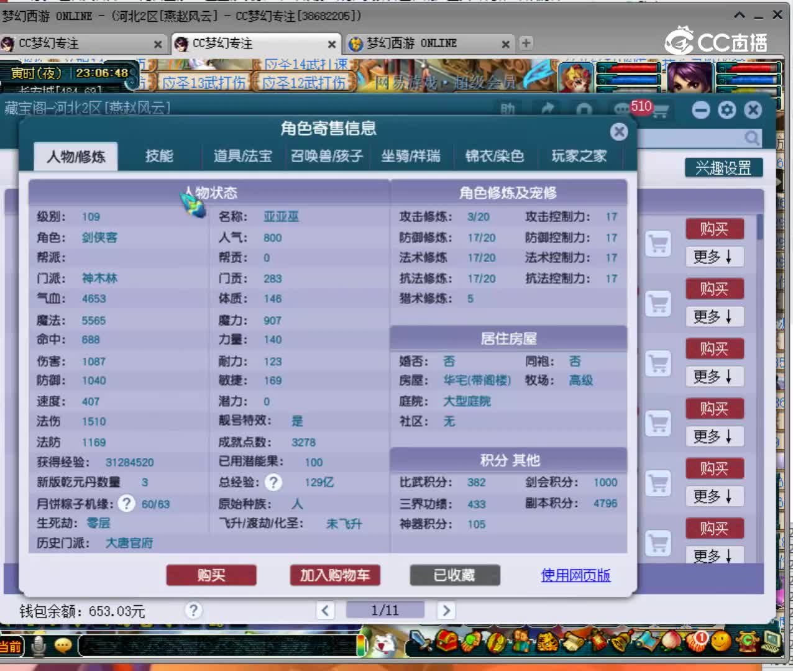Open the peach icon in bottom toolbar
This screenshot has width=793, height=671.
(671, 641)
